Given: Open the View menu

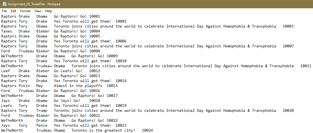Looking at the screenshot, I should click(38, 11).
